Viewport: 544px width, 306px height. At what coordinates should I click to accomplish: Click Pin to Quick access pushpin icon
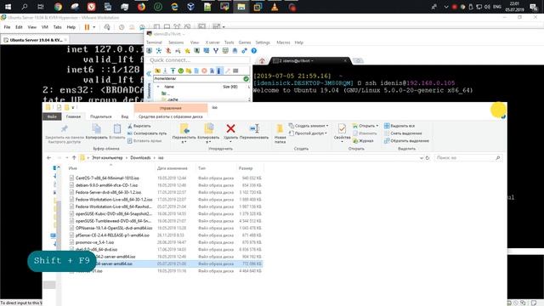click(65, 129)
